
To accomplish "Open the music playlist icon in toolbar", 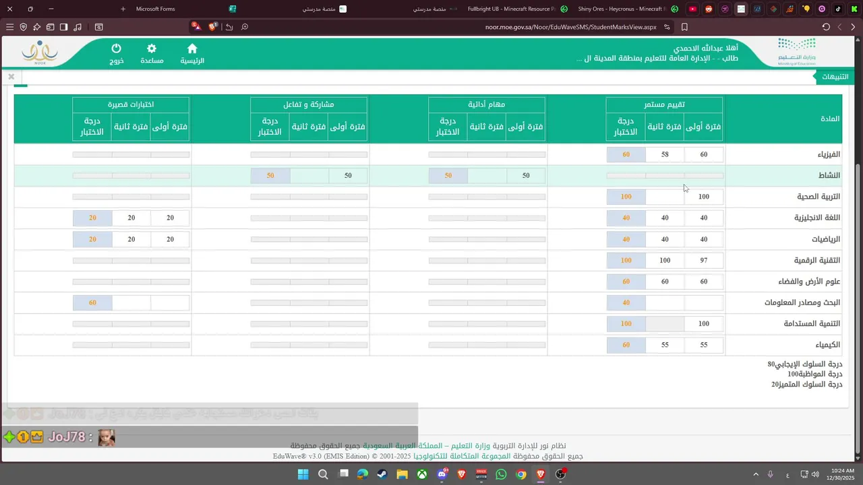I will click(x=78, y=27).
